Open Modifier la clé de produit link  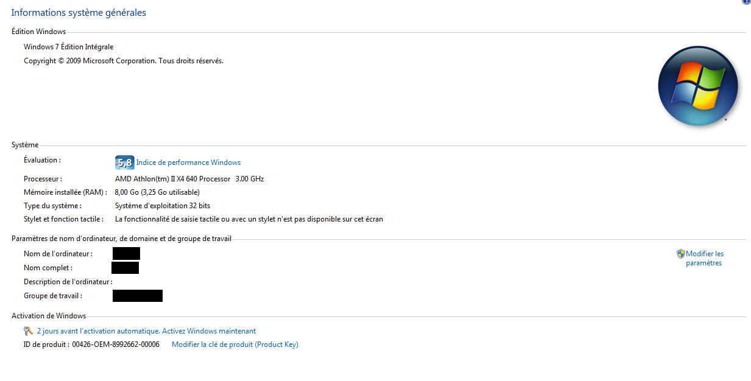tap(235, 344)
